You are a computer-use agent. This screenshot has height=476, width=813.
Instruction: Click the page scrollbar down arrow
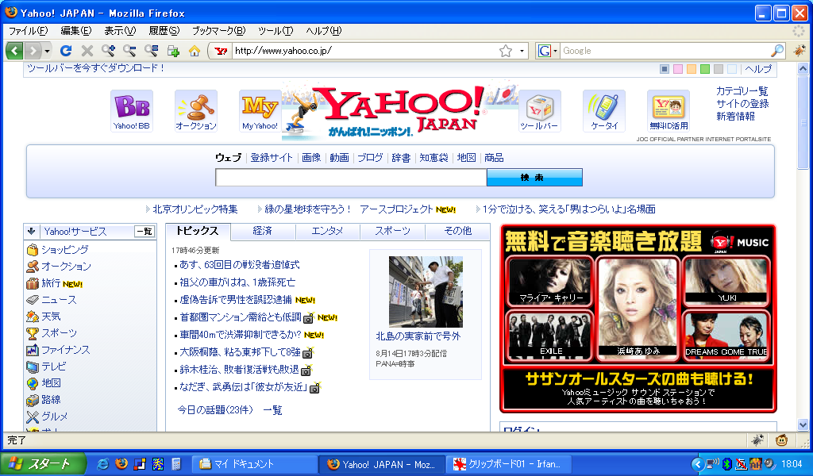click(803, 425)
